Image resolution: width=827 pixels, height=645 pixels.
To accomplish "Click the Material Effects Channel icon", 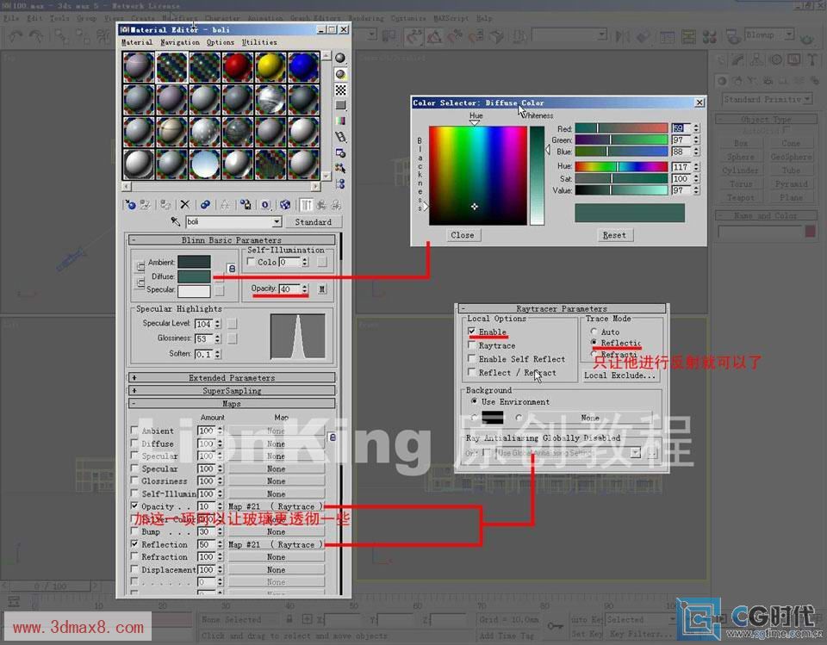I will tap(265, 205).
